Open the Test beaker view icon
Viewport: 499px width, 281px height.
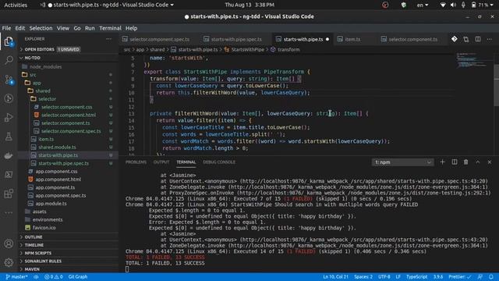(9, 137)
